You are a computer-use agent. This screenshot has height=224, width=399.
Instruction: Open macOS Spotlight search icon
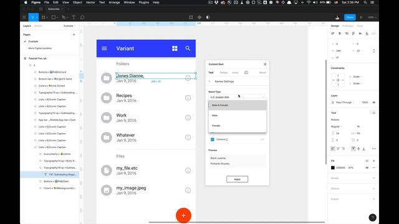coord(365,2)
